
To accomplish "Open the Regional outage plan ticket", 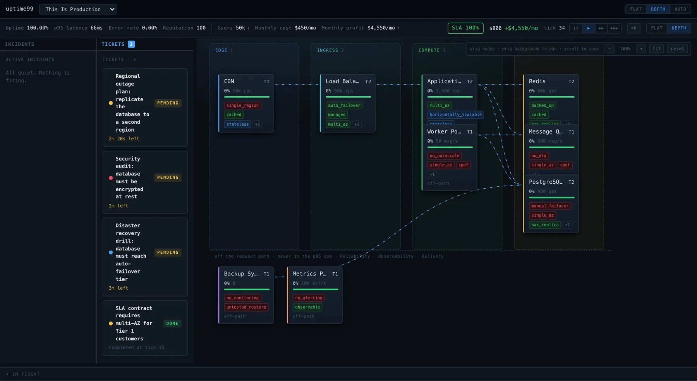I will point(145,108).
